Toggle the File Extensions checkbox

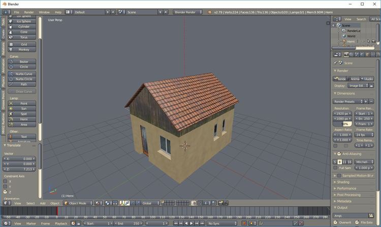[x=357, y=222]
